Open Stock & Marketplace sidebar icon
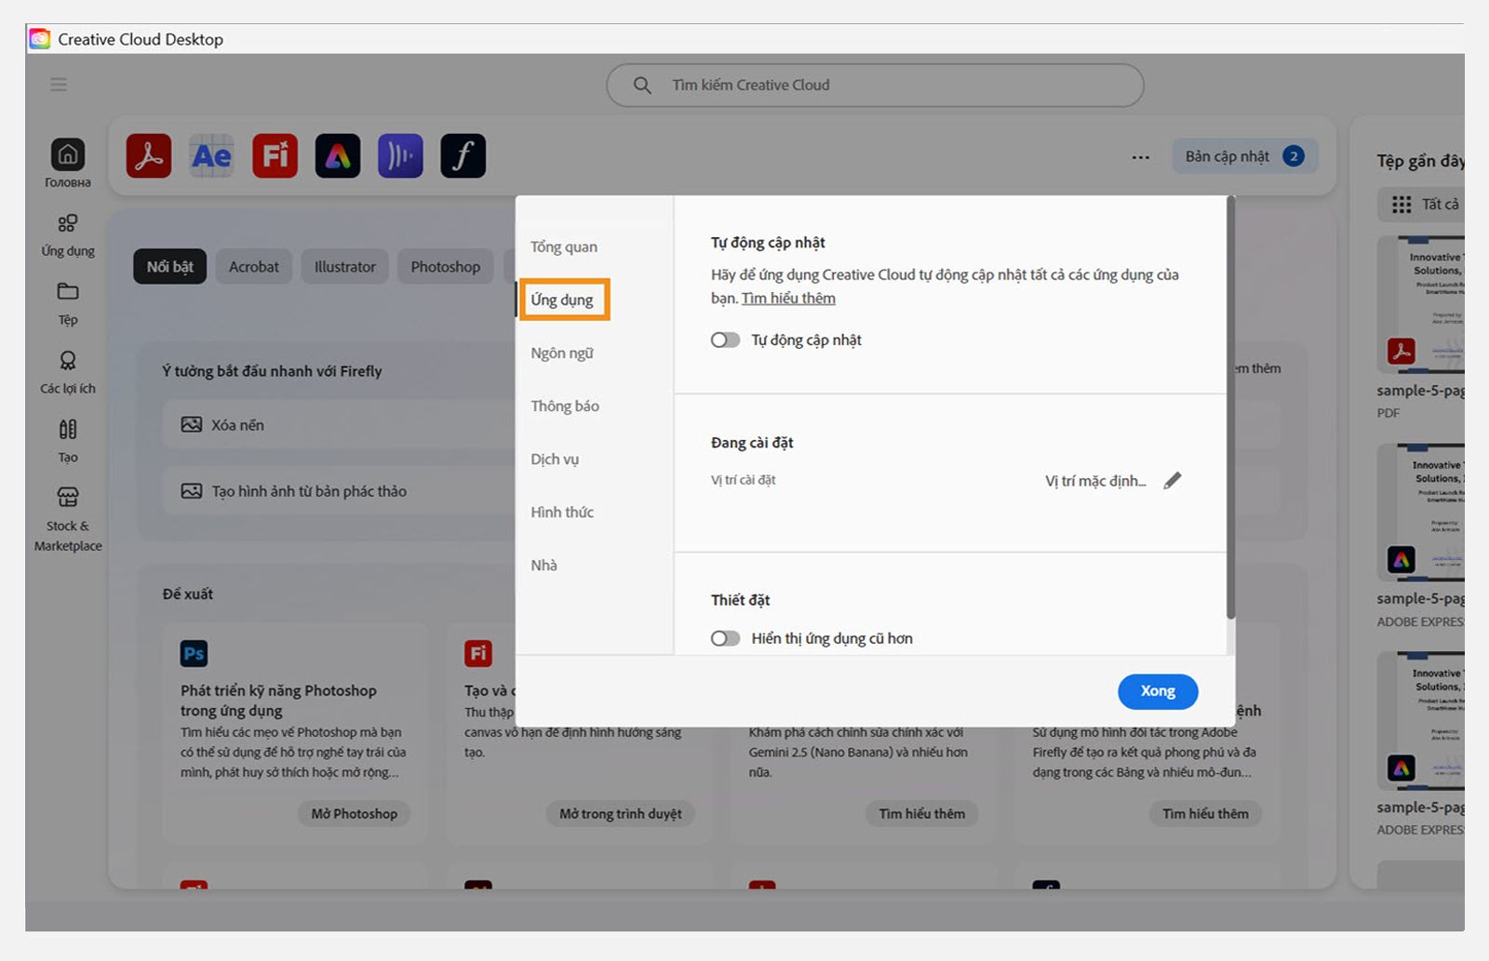Viewport: 1489px width, 961px height. click(68, 519)
